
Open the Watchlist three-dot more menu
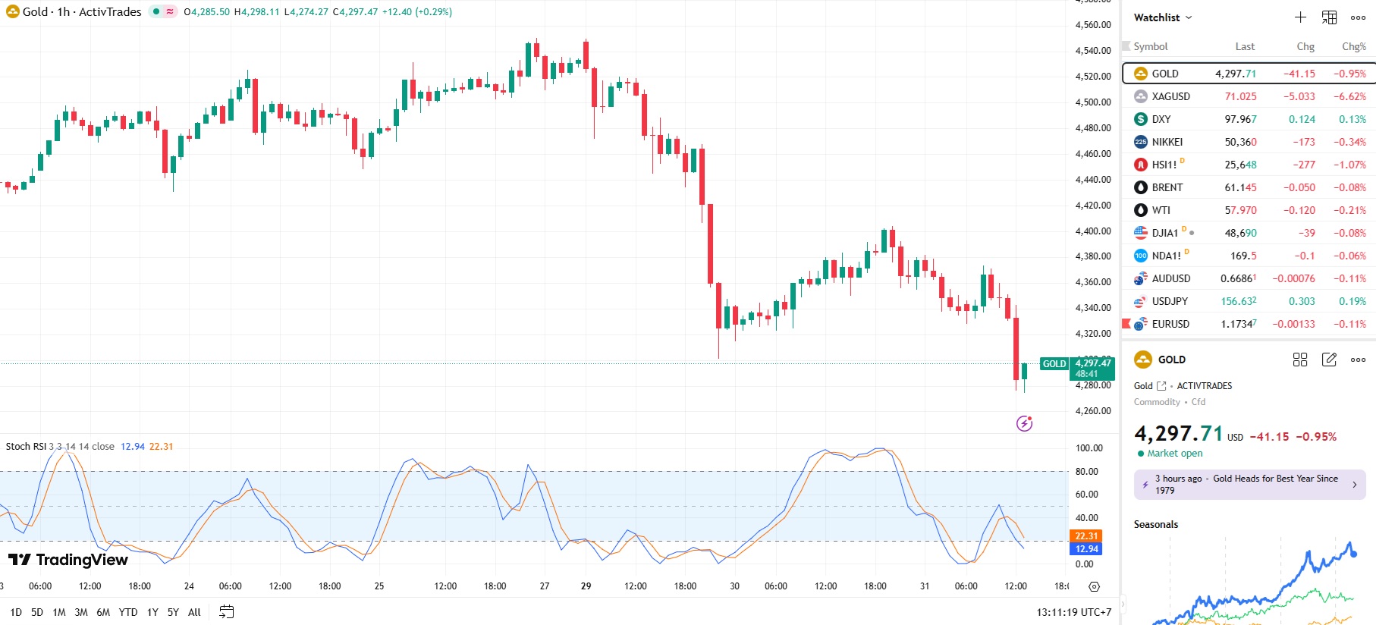point(1358,17)
